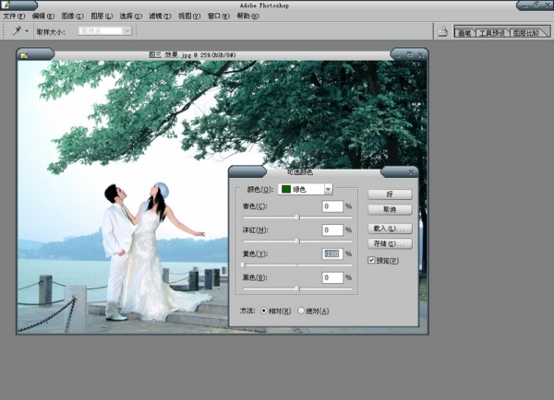Click the 黄色(Y) percentage field
Screen dimensions: 554x400
pyautogui.click(x=332, y=253)
